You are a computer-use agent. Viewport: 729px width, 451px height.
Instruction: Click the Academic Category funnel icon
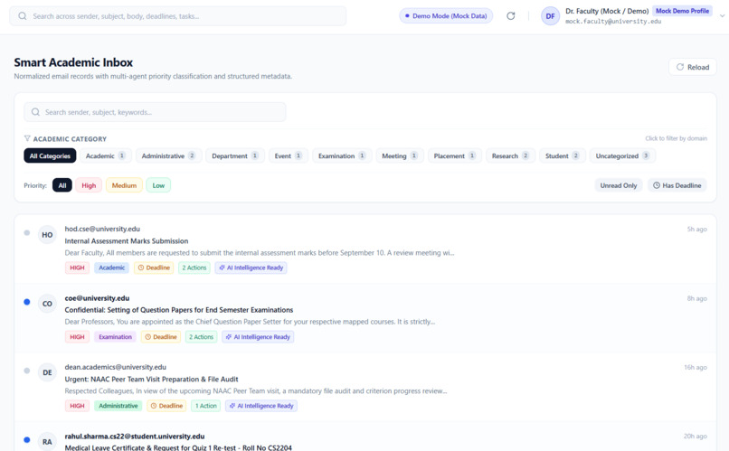click(27, 138)
